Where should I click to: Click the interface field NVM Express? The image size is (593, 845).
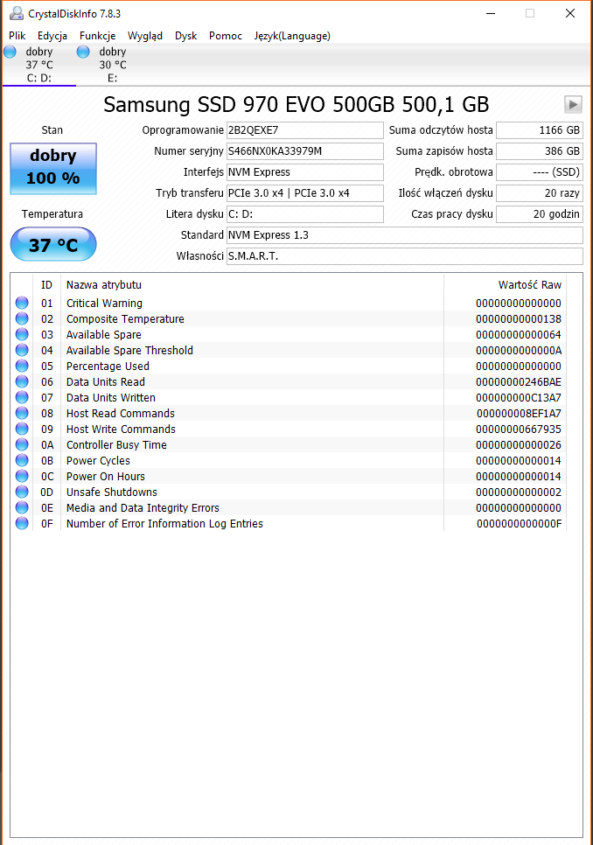tap(305, 172)
